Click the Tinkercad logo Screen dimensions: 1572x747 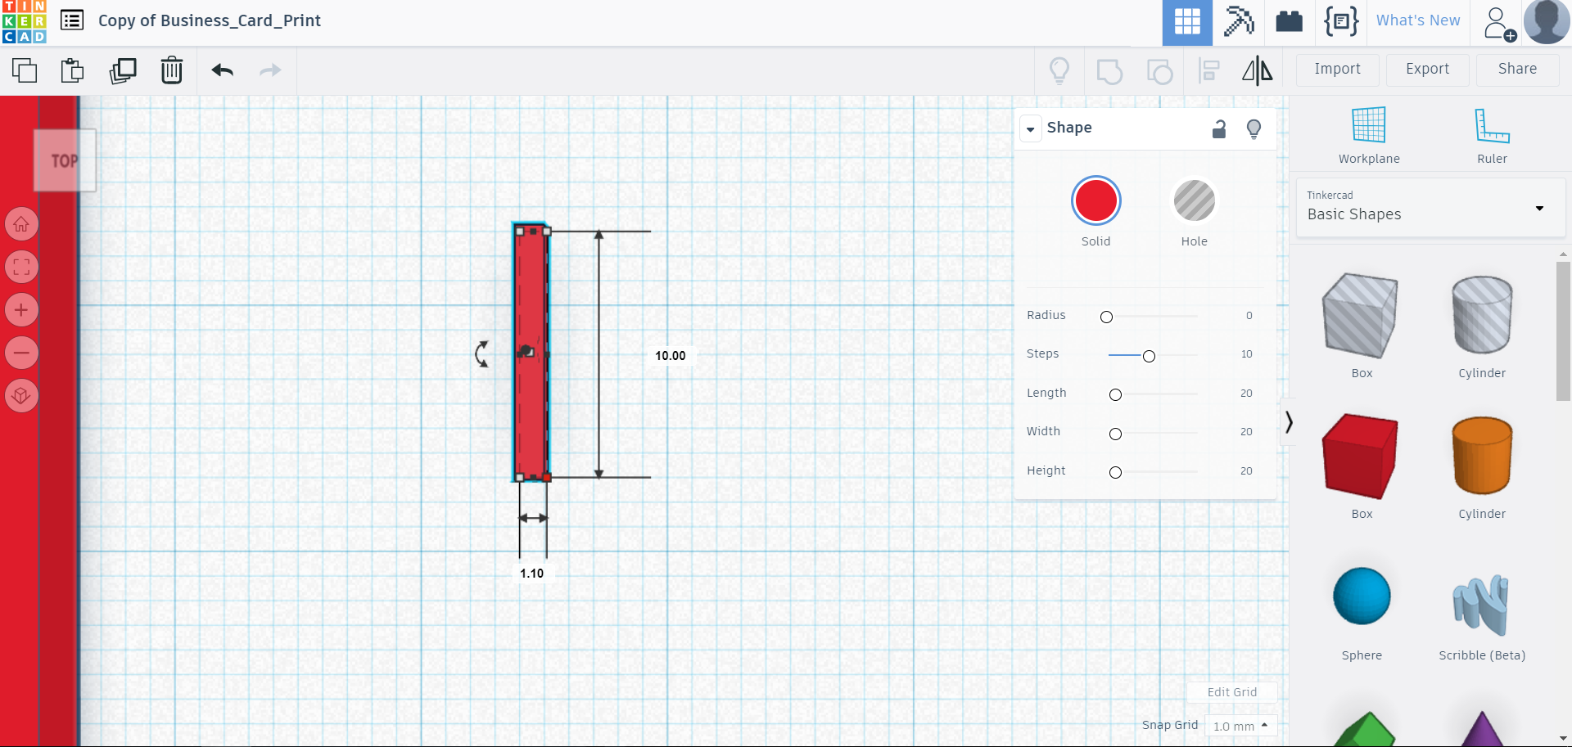[x=24, y=21]
